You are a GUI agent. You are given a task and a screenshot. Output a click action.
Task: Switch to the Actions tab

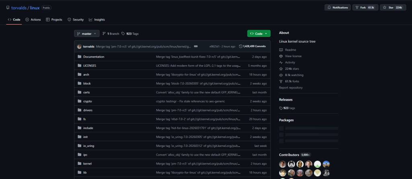click(33, 20)
